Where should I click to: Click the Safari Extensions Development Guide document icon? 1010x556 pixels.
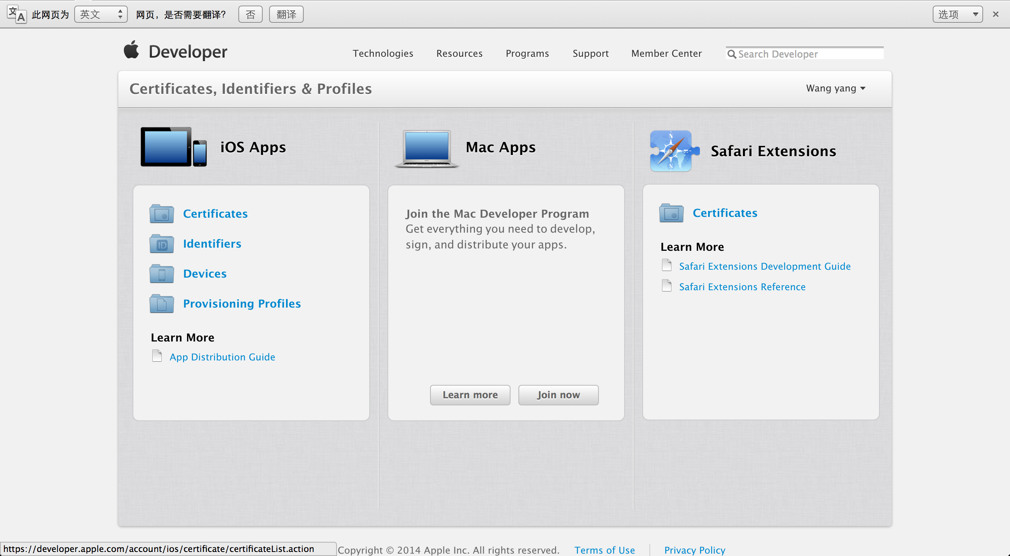(x=667, y=265)
